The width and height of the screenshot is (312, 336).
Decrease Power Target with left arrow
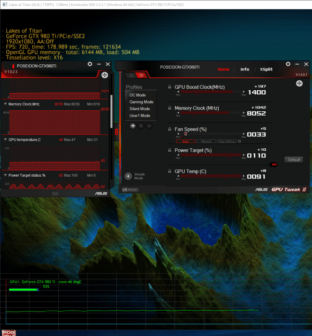(178, 155)
